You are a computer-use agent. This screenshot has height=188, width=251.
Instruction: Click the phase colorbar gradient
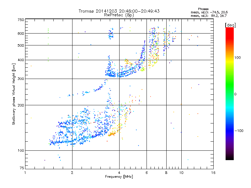pos(230,94)
